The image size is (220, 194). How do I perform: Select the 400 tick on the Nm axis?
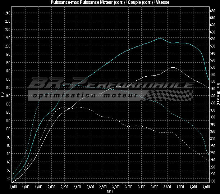point(212,103)
